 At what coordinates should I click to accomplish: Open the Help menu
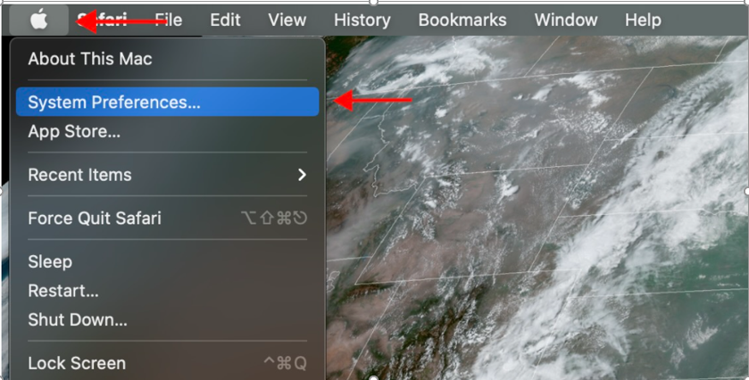(643, 20)
